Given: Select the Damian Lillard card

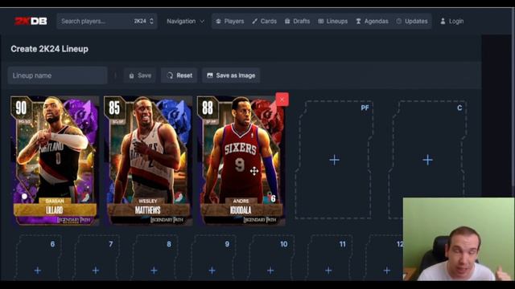Looking at the screenshot, I should click(55, 161).
